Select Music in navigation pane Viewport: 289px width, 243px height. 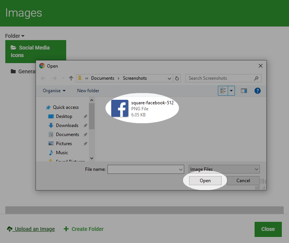coord(62,152)
